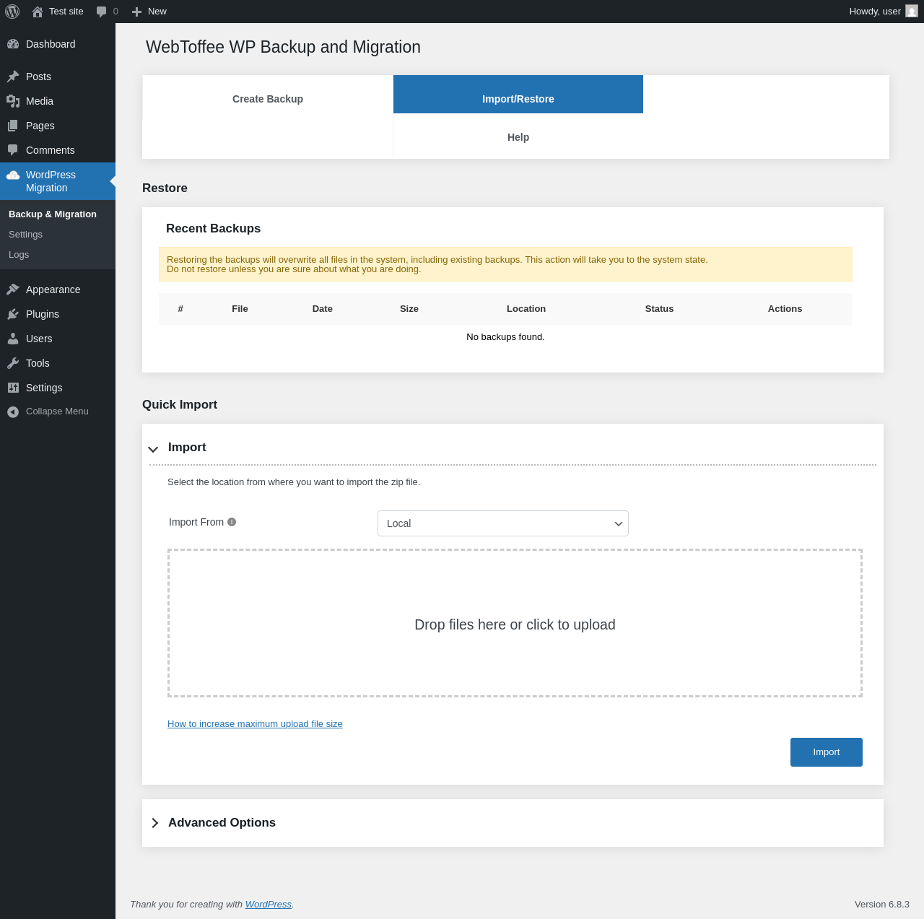The image size is (924, 919).
Task: Click the Dashboard gauge icon
Action: [13, 44]
